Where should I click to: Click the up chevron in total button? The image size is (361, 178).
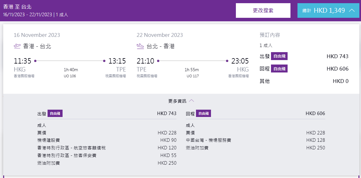[x=352, y=10]
